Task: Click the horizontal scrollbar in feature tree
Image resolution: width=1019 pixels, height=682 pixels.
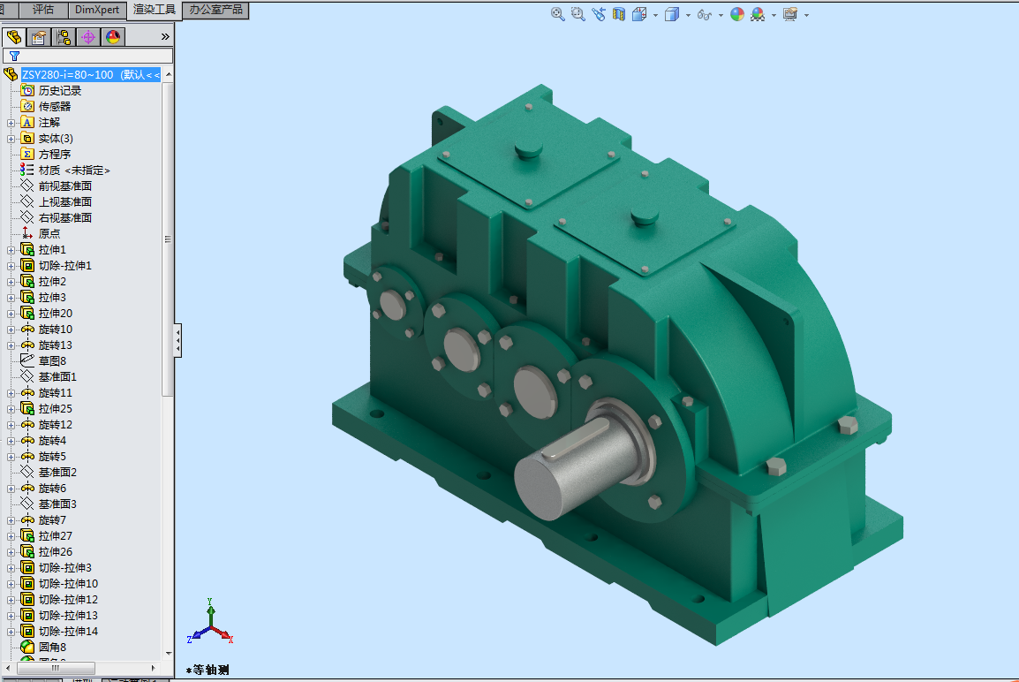Action: point(56,668)
